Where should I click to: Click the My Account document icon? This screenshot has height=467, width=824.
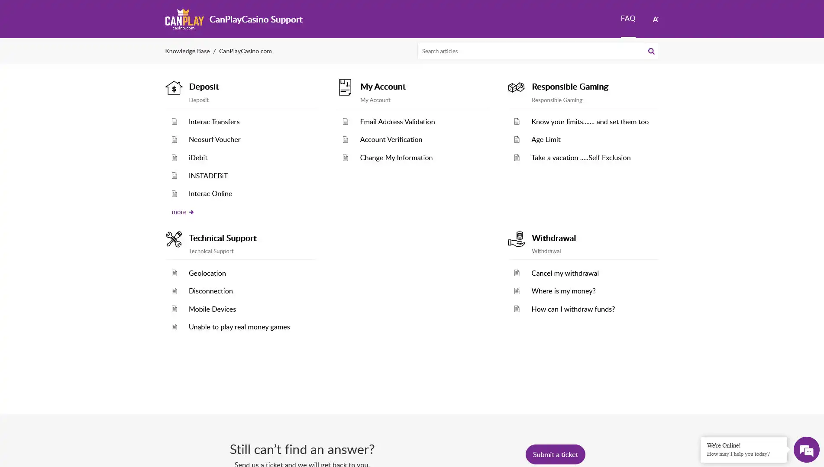(x=345, y=87)
